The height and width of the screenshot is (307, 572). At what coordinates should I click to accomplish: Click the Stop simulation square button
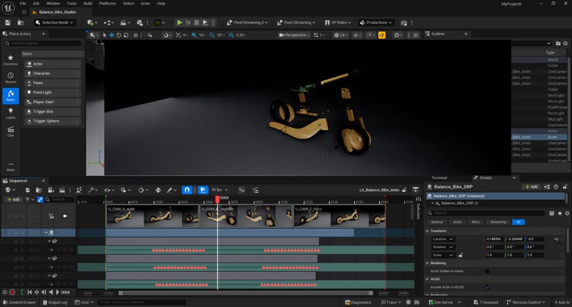click(x=196, y=23)
